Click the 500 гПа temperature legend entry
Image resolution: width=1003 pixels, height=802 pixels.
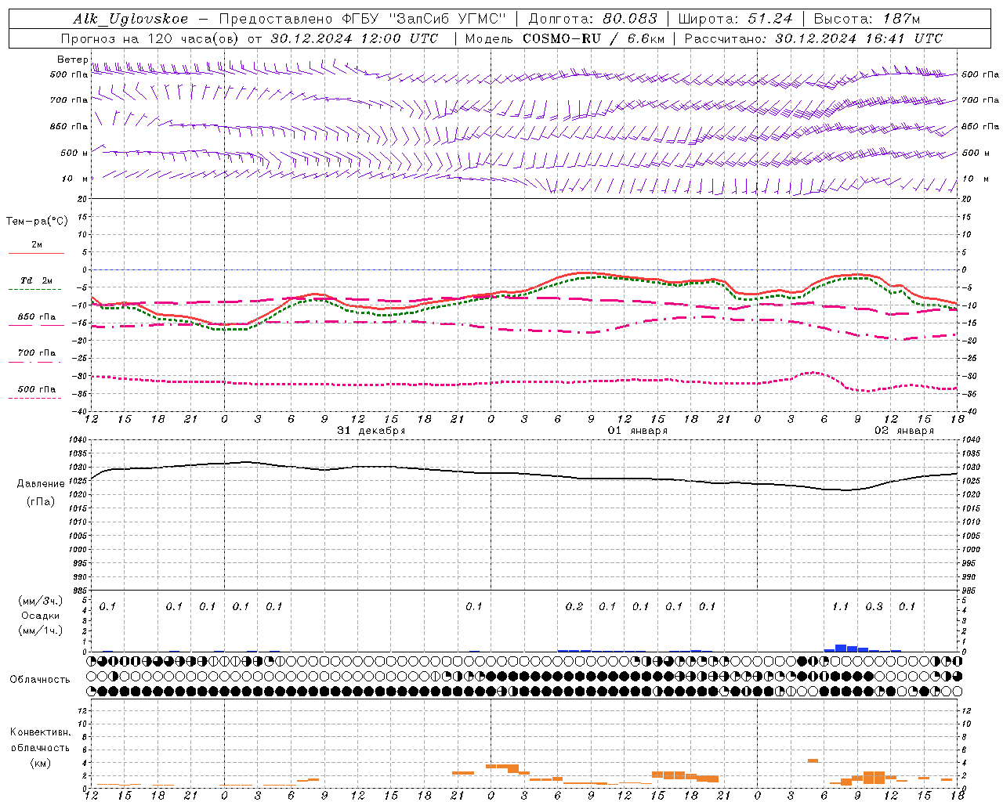pyautogui.click(x=36, y=389)
